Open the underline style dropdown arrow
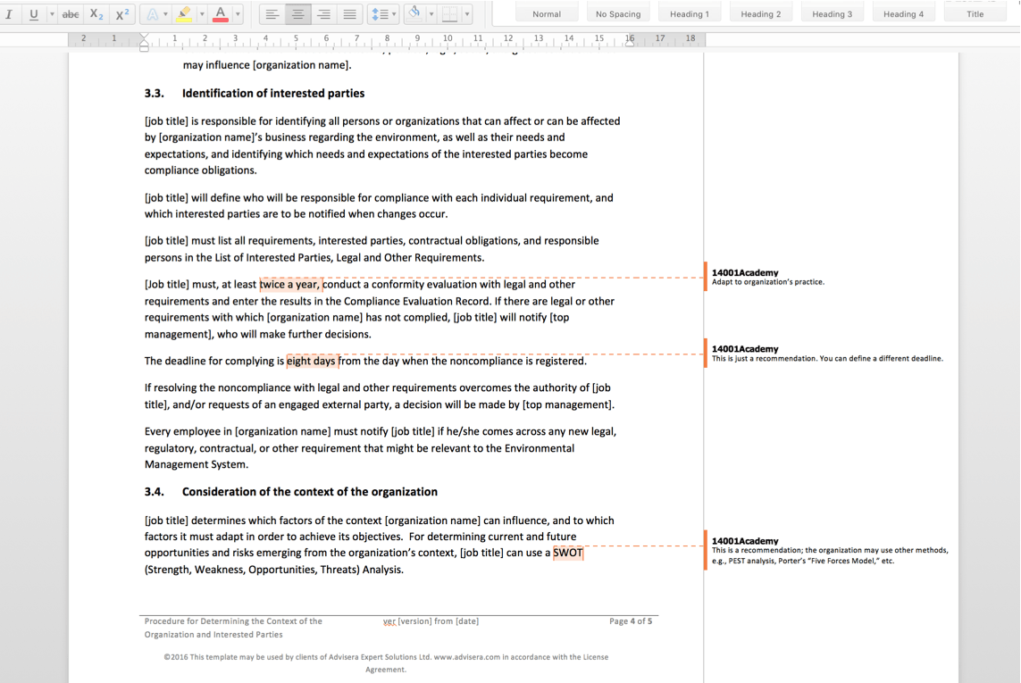1021x683 pixels. [x=51, y=14]
